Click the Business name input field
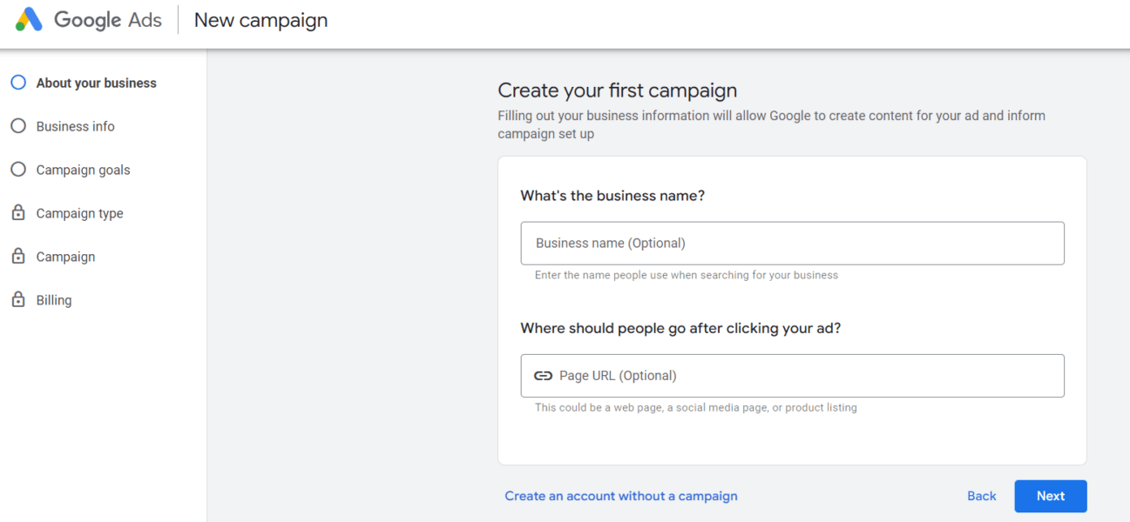 coord(792,243)
